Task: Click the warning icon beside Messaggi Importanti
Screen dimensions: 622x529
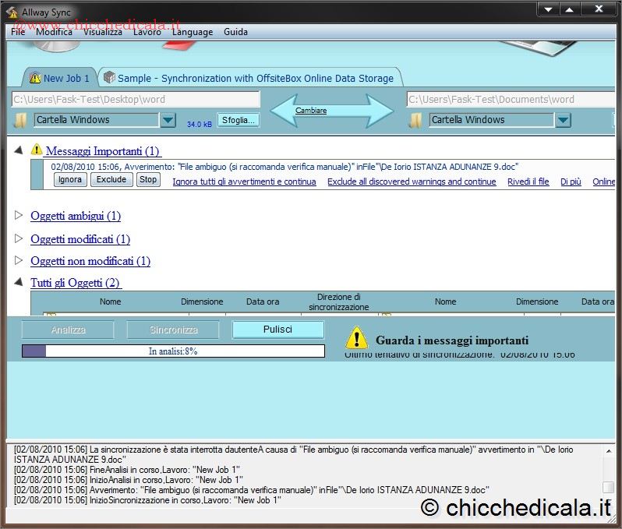Action: pyautogui.click(x=37, y=150)
